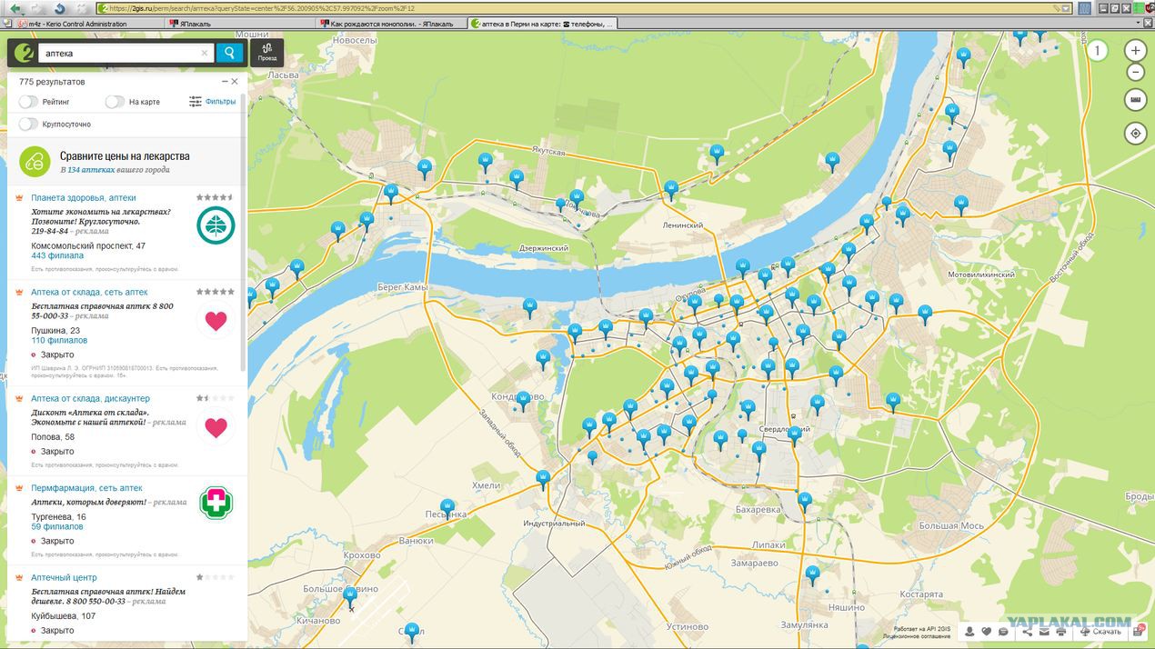Click heart logo of Аптека от склада, дискаунтер

pos(216,427)
